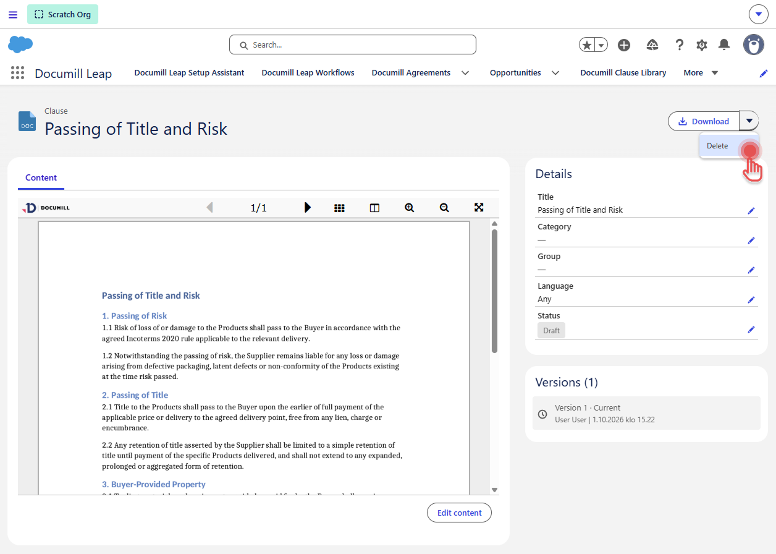
Task: Open the Documill Clause Library tab
Action: pyautogui.click(x=623, y=73)
